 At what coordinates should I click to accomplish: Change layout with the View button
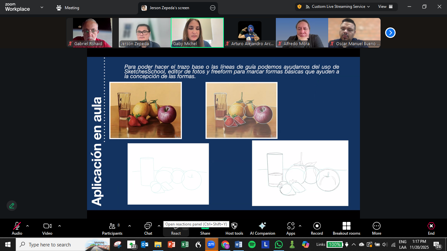click(385, 7)
